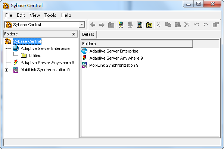This screenshot has height=149, width=224.
Task: Open the Help menu
Action: (66, 15)
